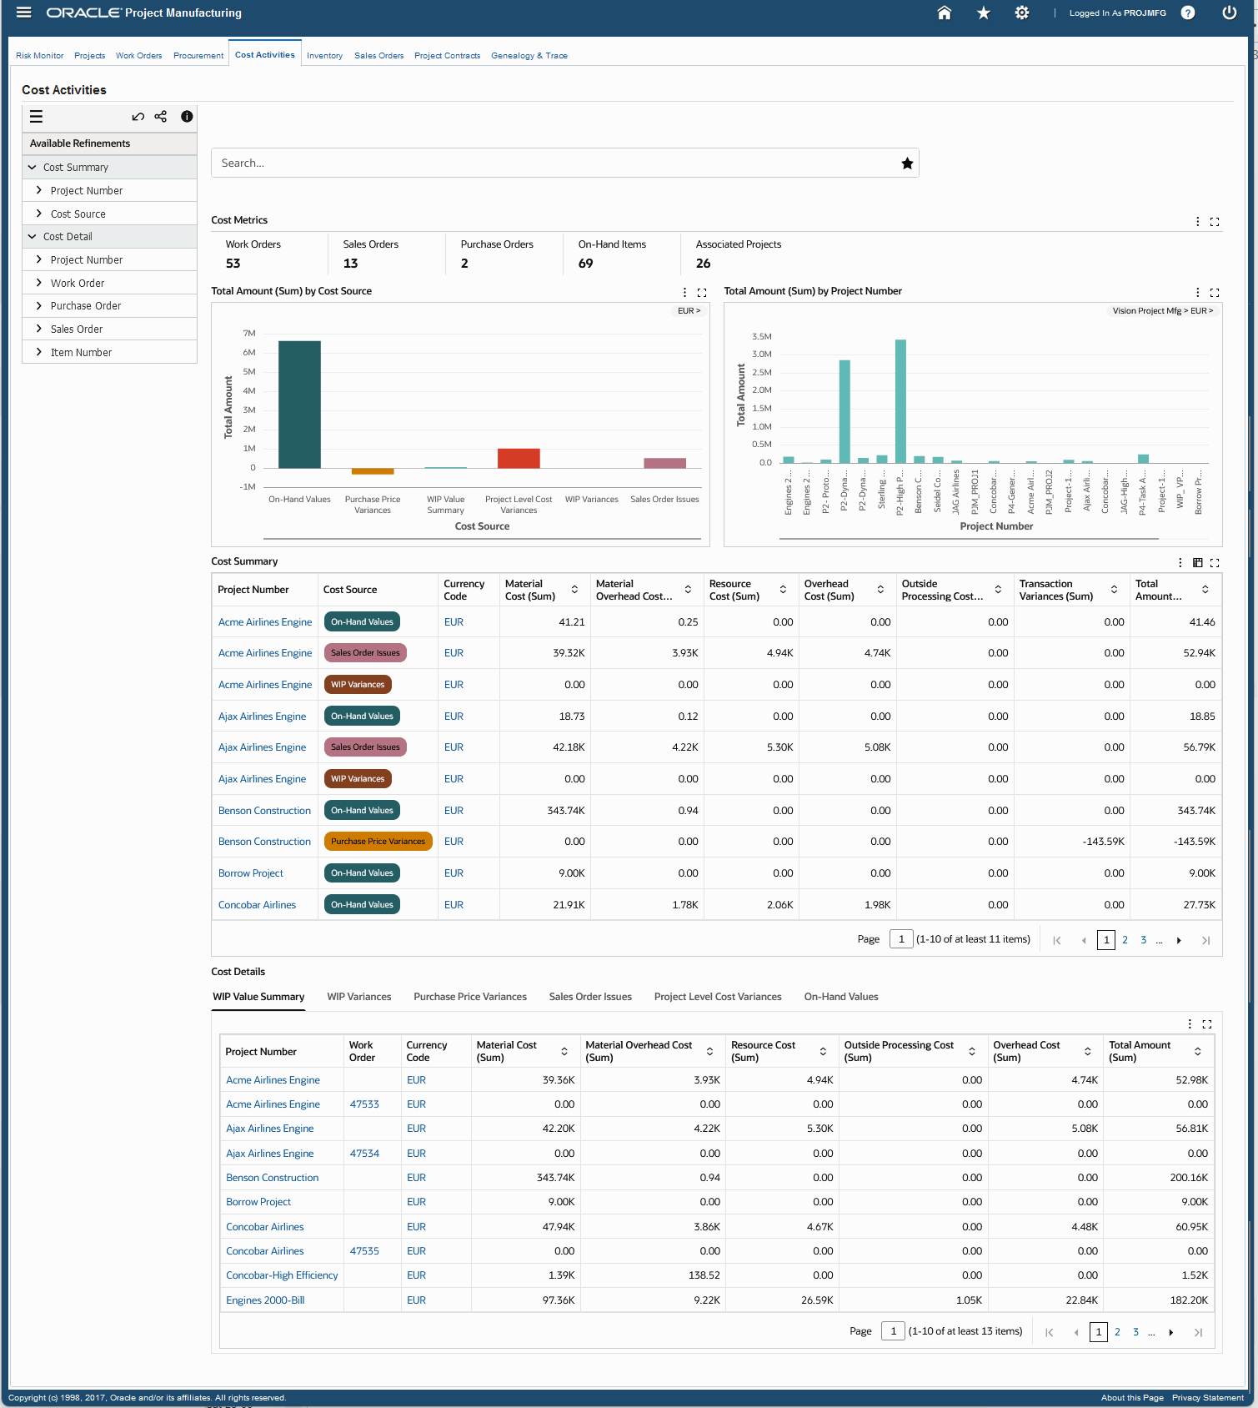The height and width of the screenshot is (1408, 1258).
Task: Click the Project Level Cost Variances red bar
Action: pyautogui.click(x=519, y=458)
